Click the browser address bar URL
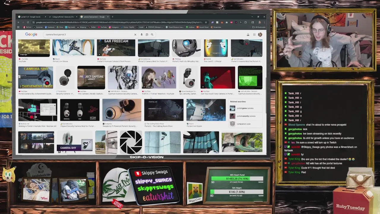The width and height of the screenshot is (380, 214). coord(119,22)
